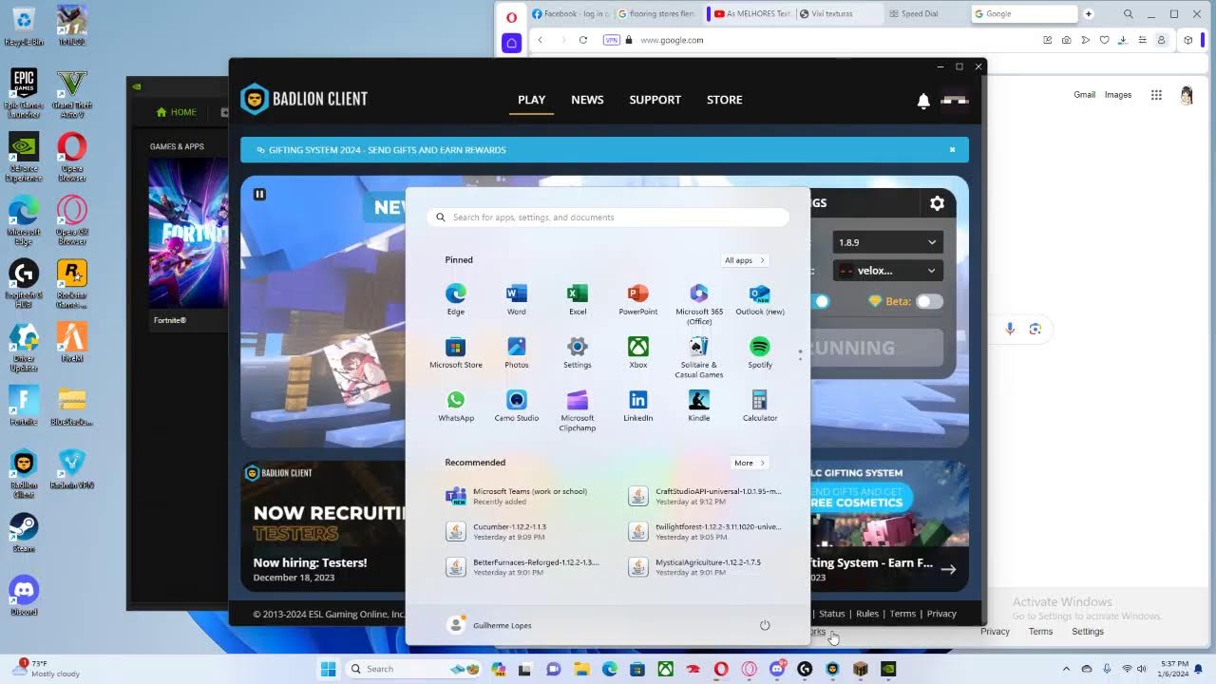Image resolution: width=1216 pixels, height=684 pixels.
Task: Open LinkedIn pinned app
Action: [x=637, y=405]
